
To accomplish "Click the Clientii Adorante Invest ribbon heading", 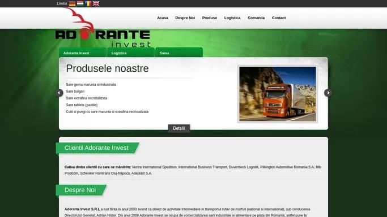I will coord(97,148).
